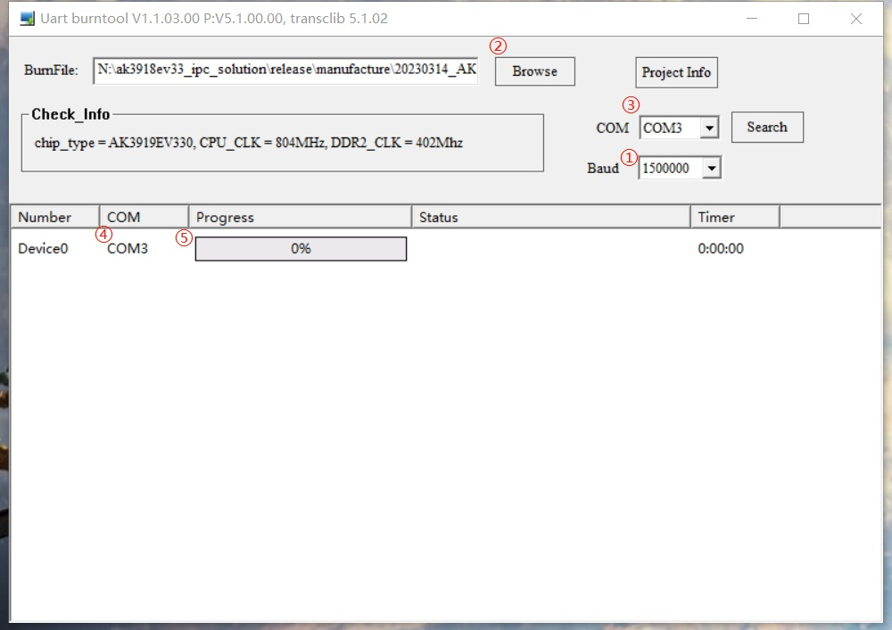
Task: Click the COM3 cell in Device0 row
Action: point(128,249)
